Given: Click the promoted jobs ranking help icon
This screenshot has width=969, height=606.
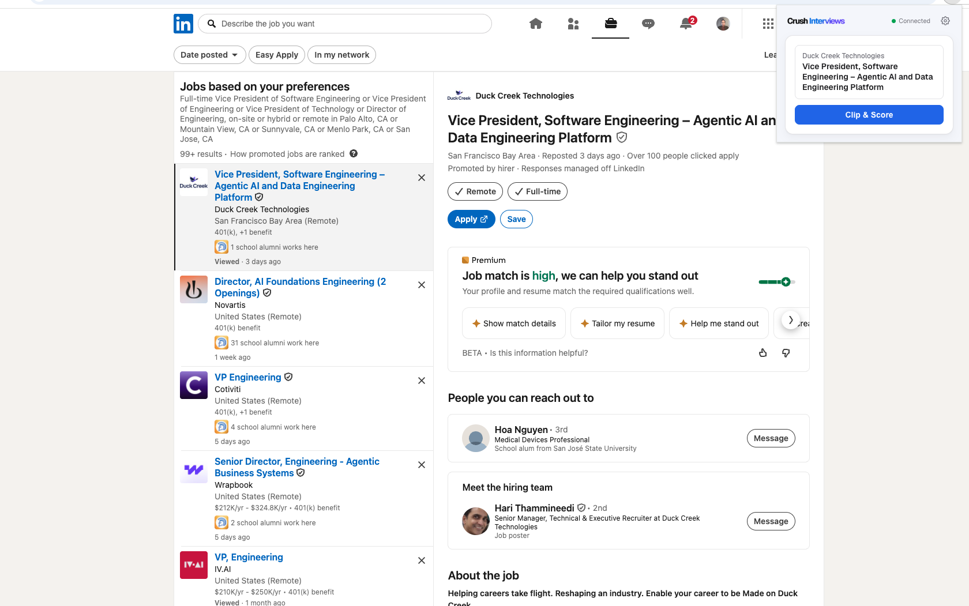Looking at the screenshot, I should [354, 154].
